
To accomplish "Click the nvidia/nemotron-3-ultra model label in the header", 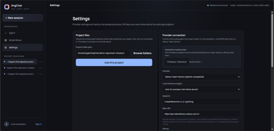I will [x=250, y=5].
